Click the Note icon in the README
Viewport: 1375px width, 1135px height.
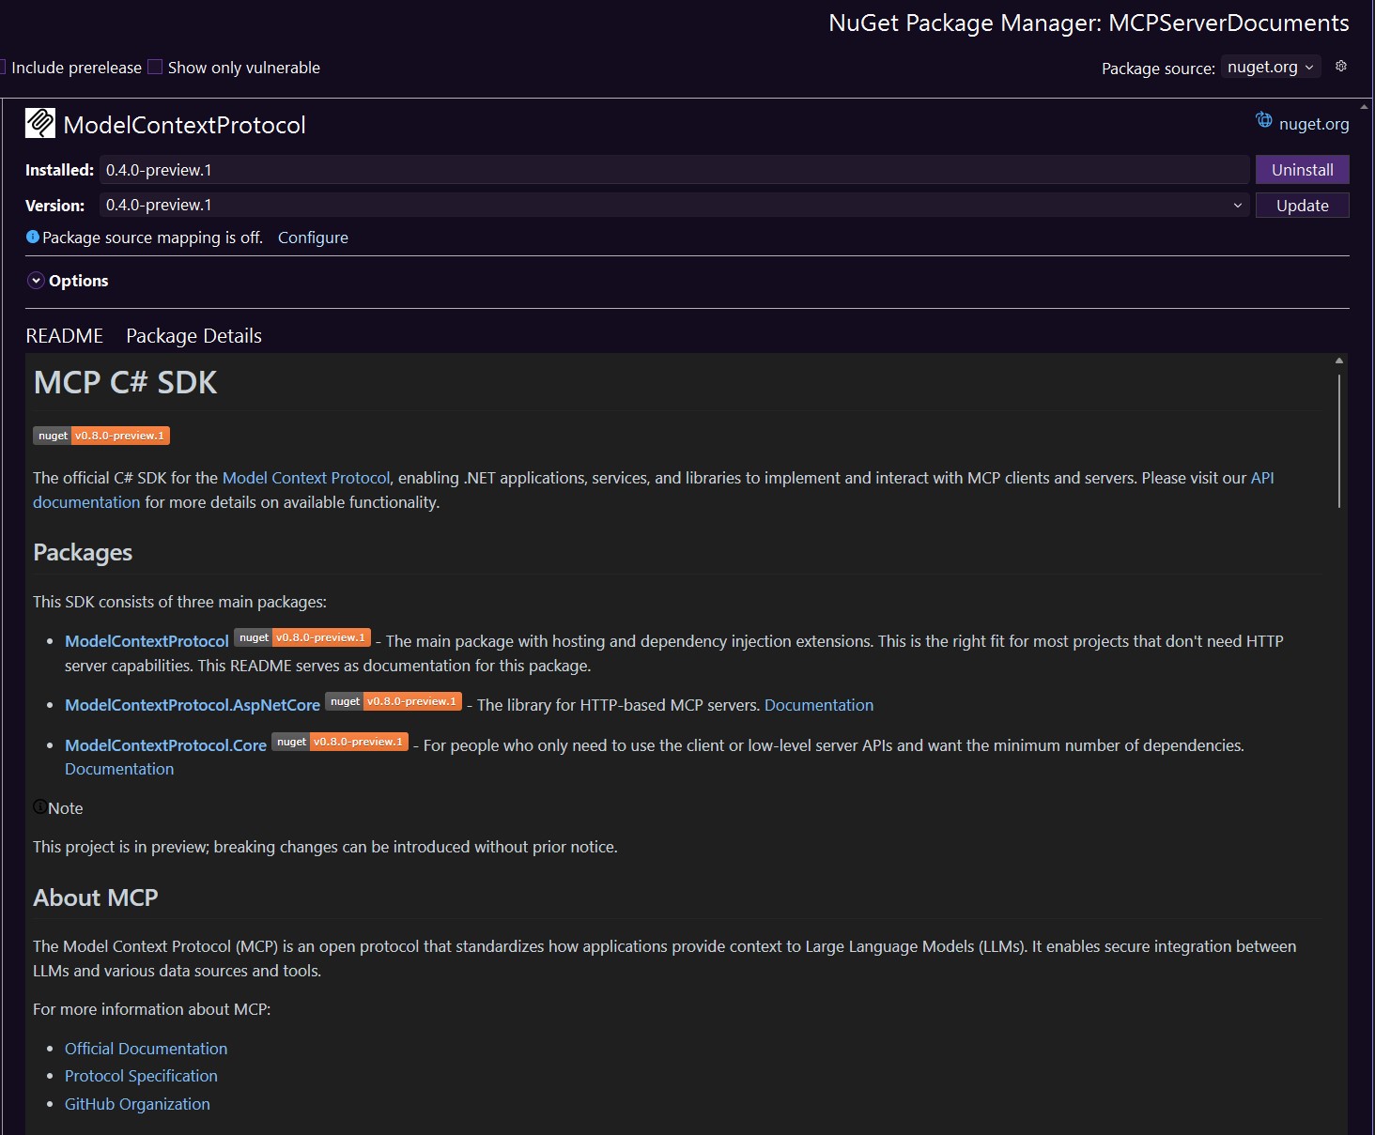(39, 806)
